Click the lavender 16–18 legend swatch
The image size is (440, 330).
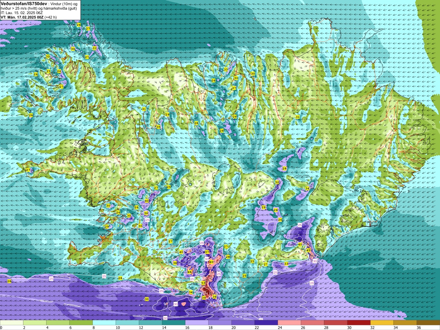pyautogui.click(x=197, y=323)
